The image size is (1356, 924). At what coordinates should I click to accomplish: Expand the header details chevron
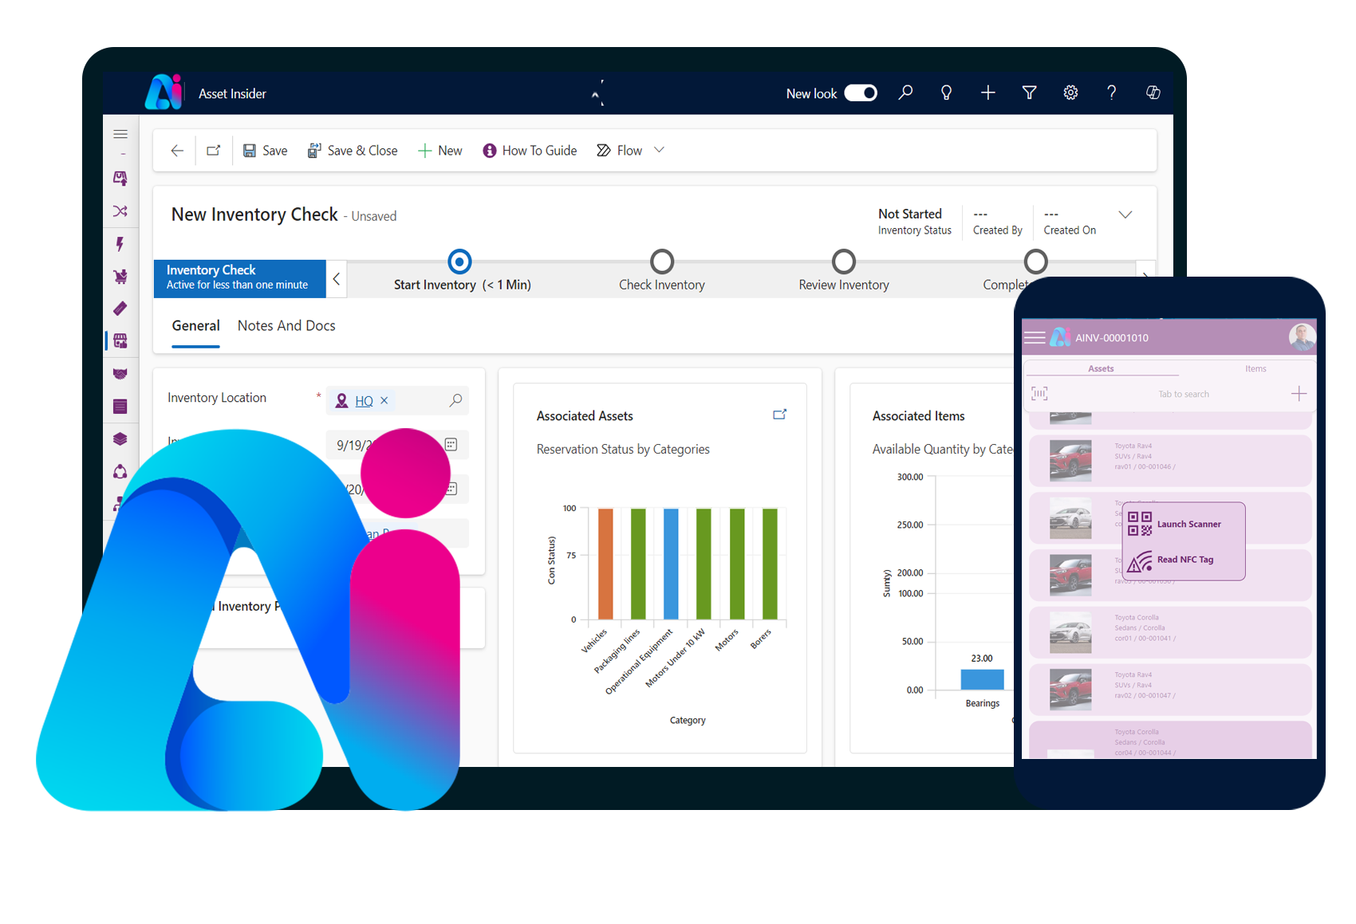pyautogui.click(x=1125, y=214)
